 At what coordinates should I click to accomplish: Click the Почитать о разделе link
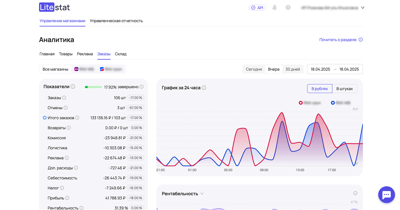(338, 40)
